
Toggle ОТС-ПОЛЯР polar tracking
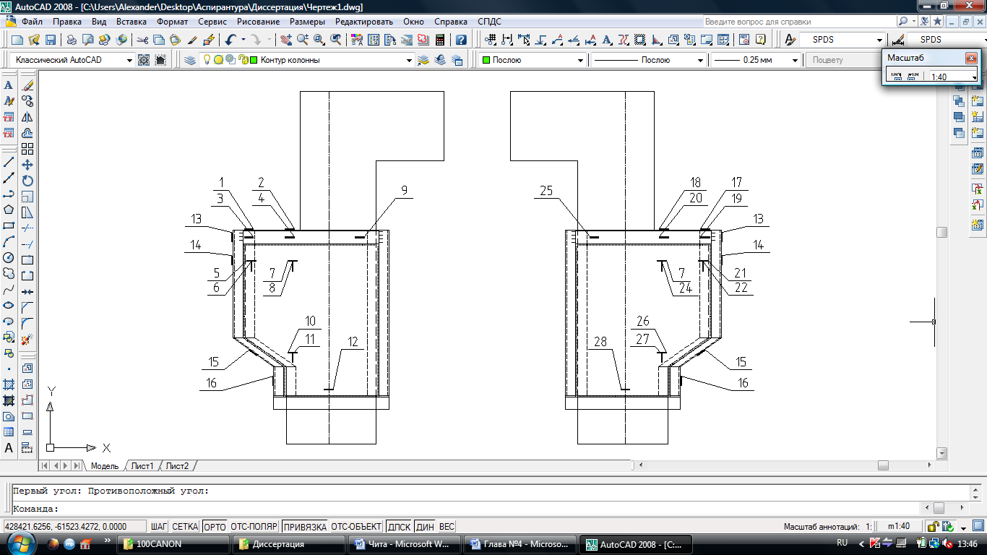pos(254,527)
